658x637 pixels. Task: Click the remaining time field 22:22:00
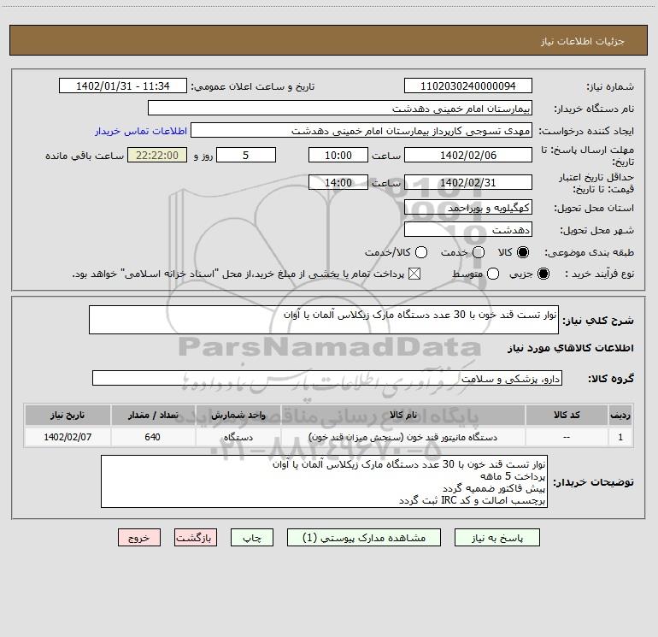157,155
